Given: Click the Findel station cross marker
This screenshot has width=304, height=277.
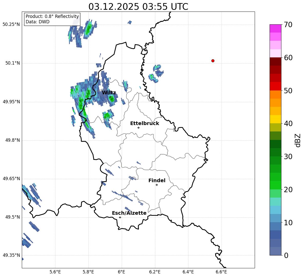Looking at the screenshot, I should point(157,185).
